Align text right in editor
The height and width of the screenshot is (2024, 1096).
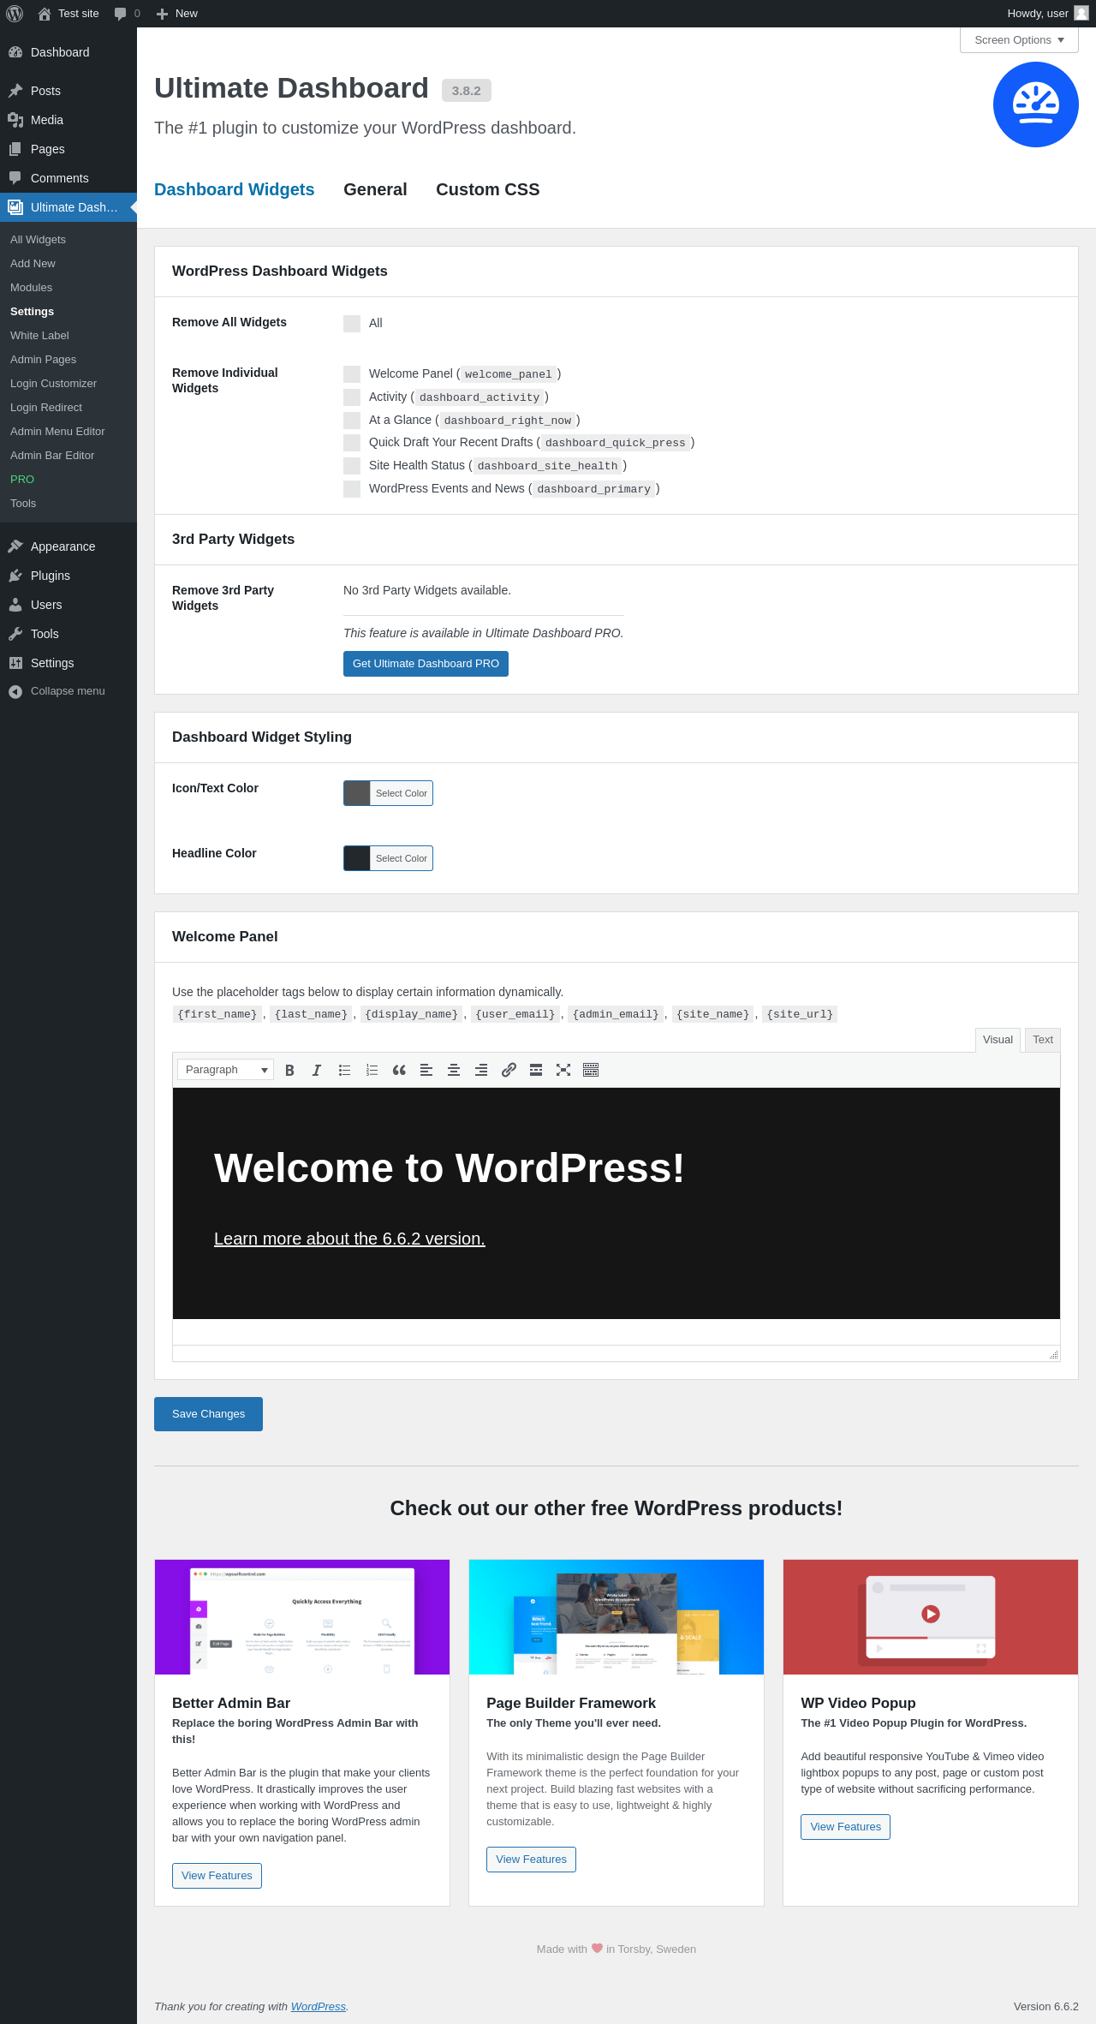tap(481, 1070)
